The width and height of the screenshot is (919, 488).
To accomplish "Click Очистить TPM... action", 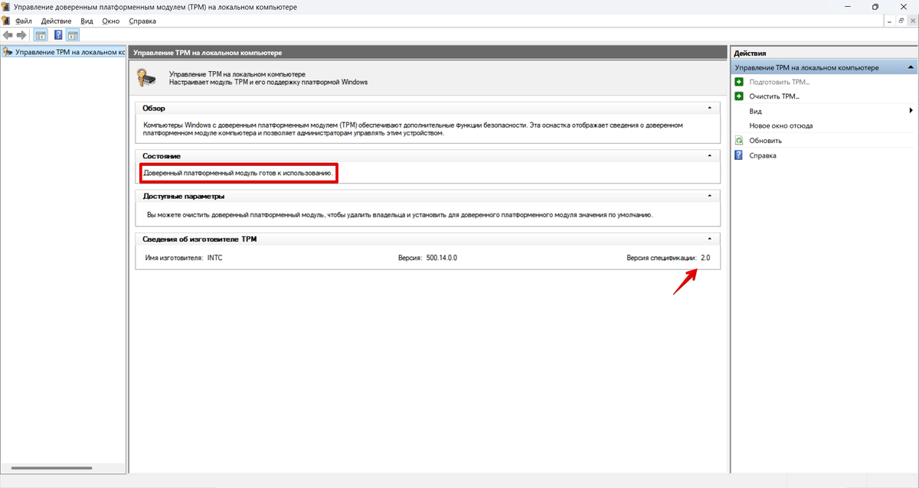I will coord(773,96).
